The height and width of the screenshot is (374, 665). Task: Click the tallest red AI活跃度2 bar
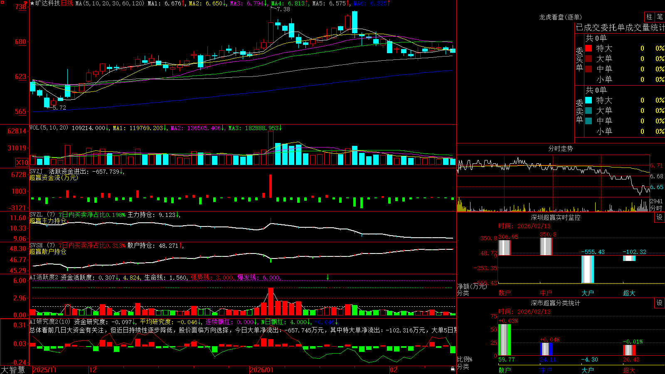click(x=271, y=301)
